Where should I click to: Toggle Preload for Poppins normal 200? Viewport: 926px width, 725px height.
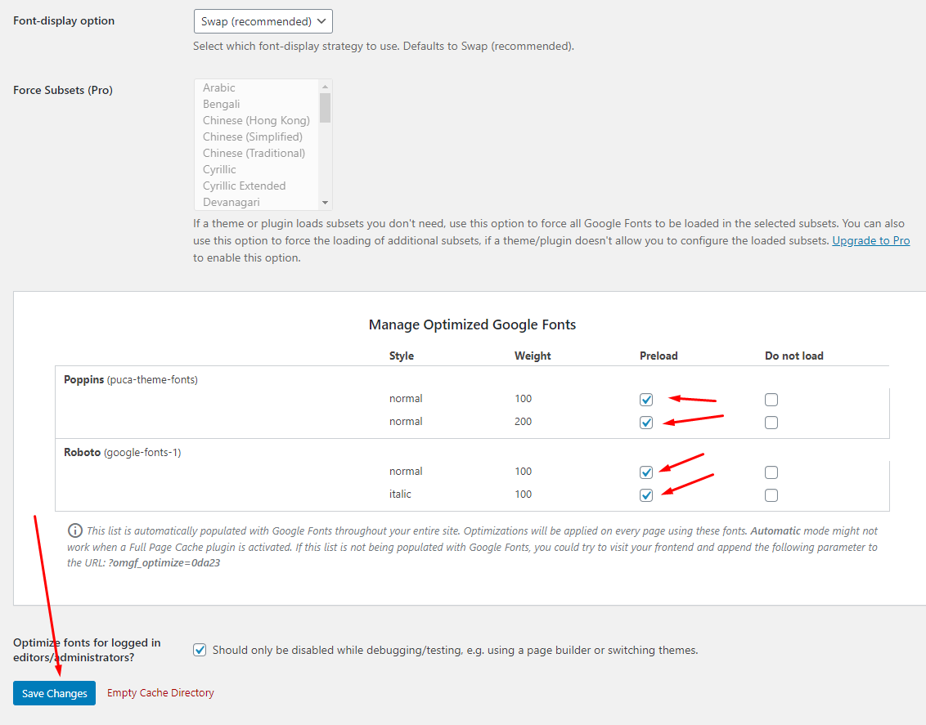click(x=646, y=423)
